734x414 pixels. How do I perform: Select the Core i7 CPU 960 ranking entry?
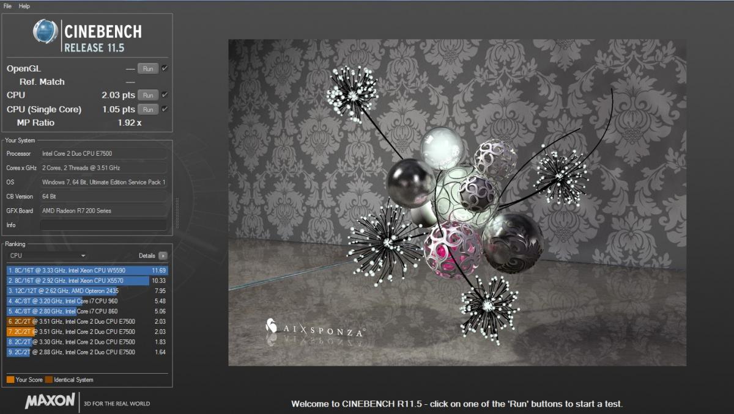pyautogui.click(x=86, y=301)
